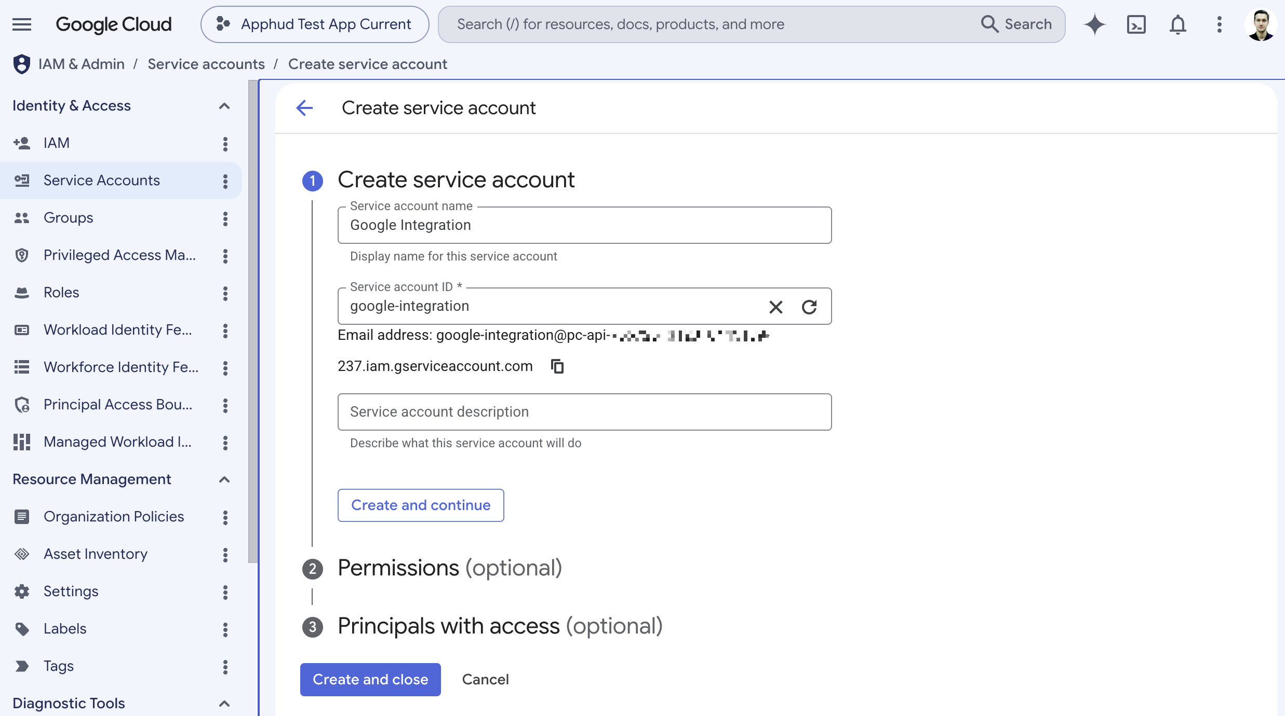Open the notifications bell
The width and height of the screenshot is (1285, 716).
pos(1178,24)
